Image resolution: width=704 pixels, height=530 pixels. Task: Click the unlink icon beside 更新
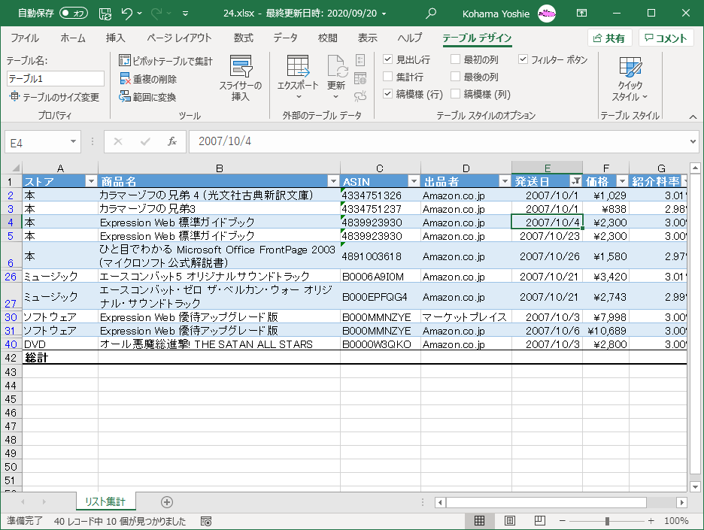[360, 95]
